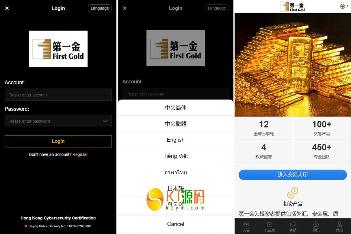Click the First Gold logo on left login screen
The image size is (351, 234).
click(58, 49)
